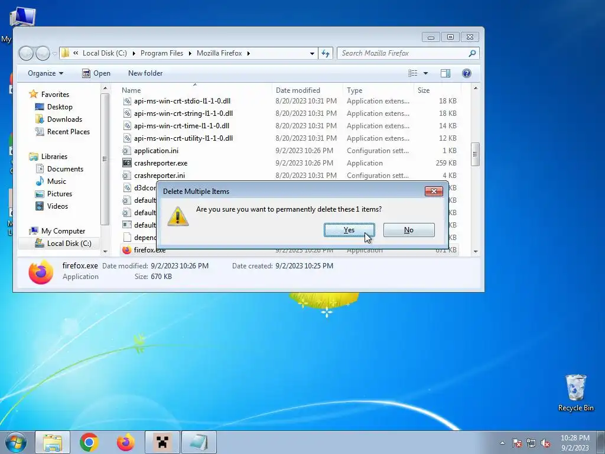Sort by Size column header
The height and width of the screenshot is (454, 605).
pos(423,90)
